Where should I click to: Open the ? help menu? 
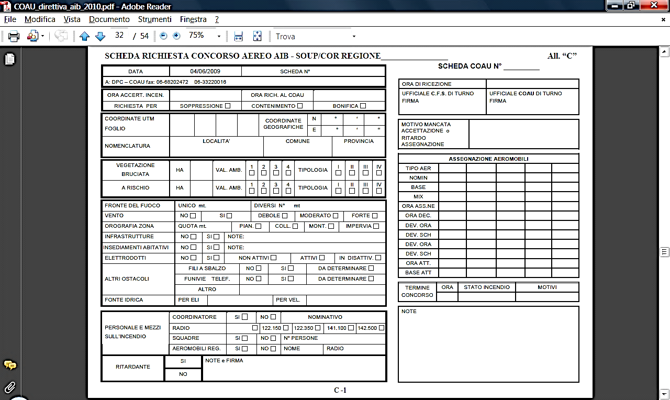217,19
